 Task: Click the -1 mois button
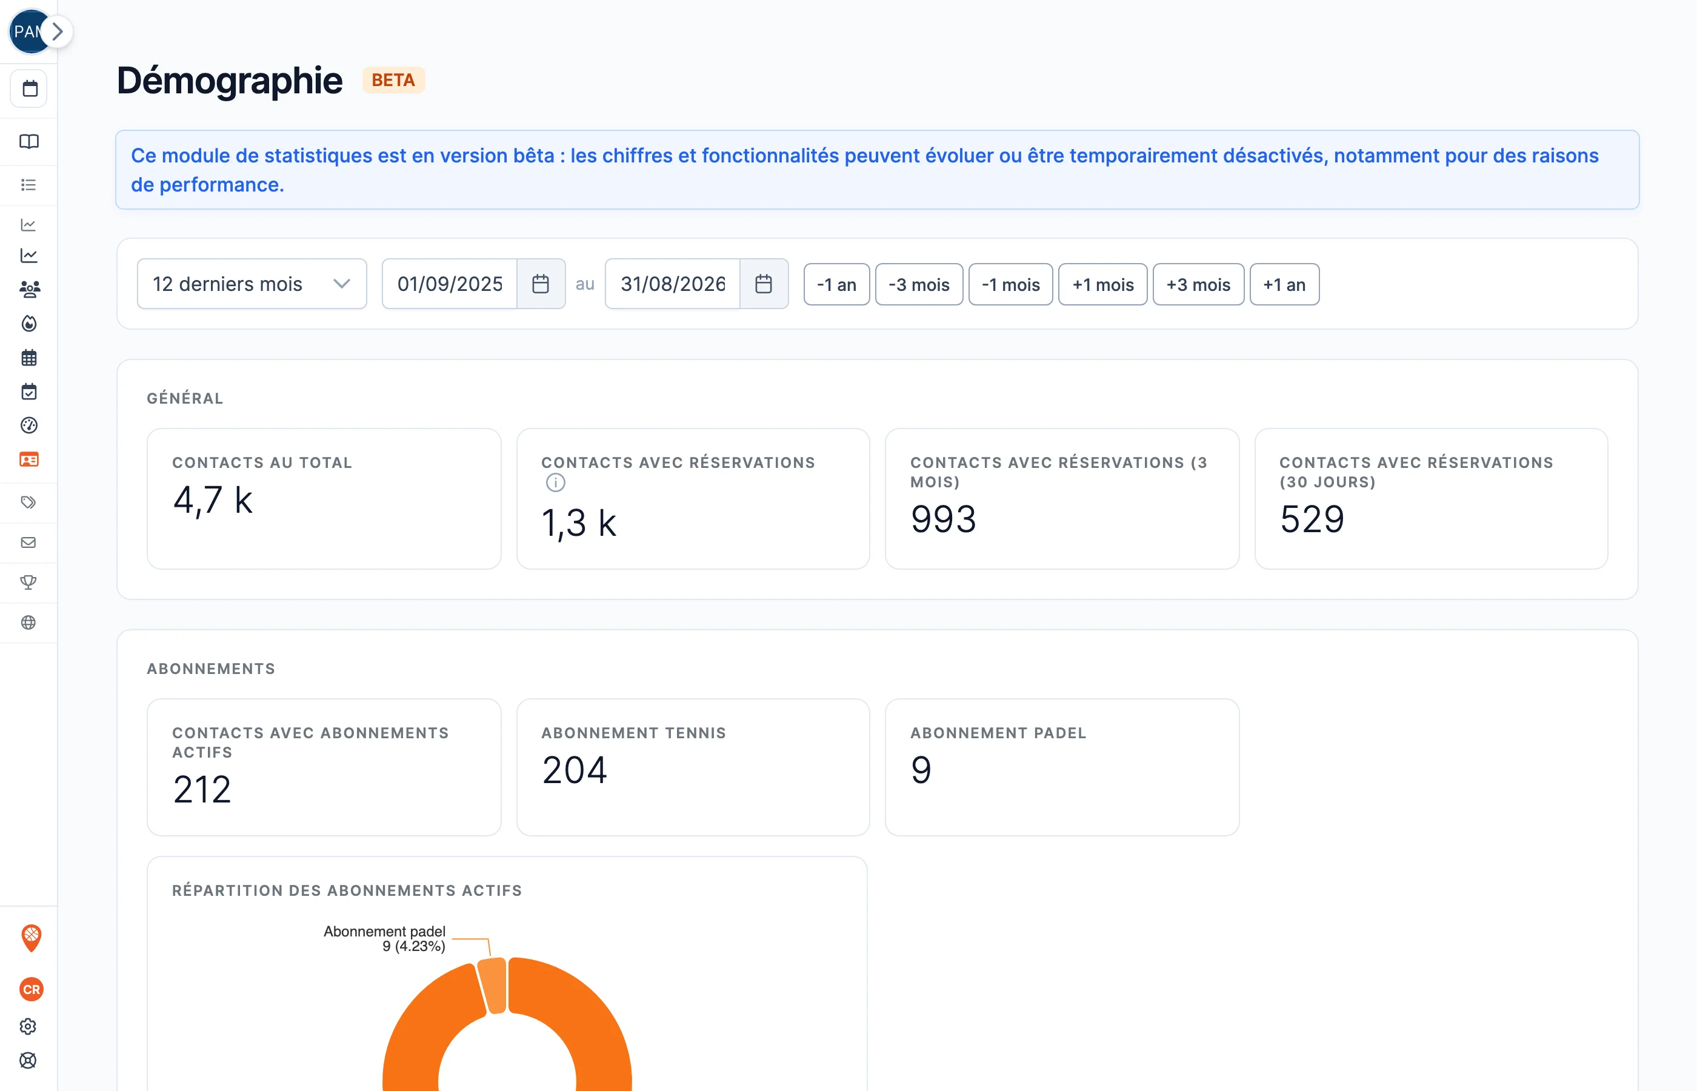point(1011,285)
